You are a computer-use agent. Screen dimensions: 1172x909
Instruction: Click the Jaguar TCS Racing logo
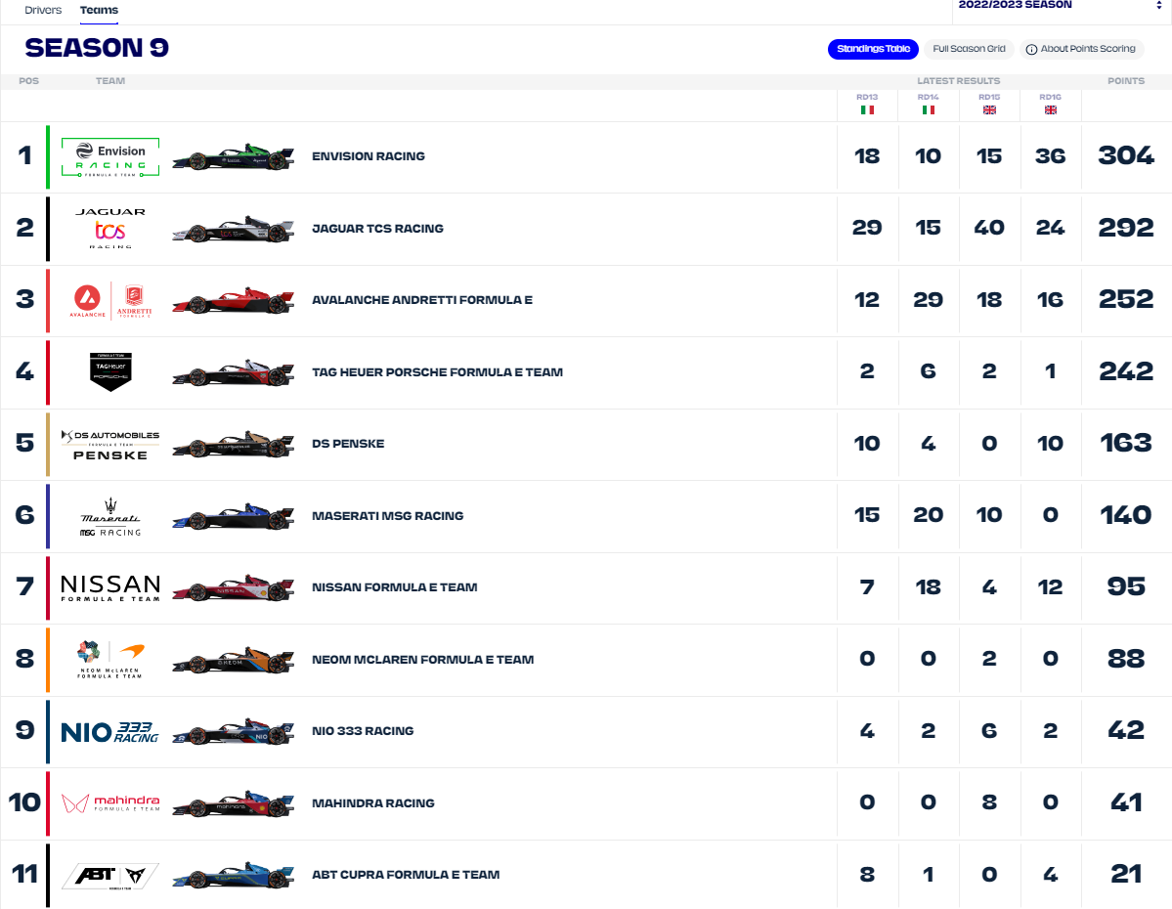109,228
